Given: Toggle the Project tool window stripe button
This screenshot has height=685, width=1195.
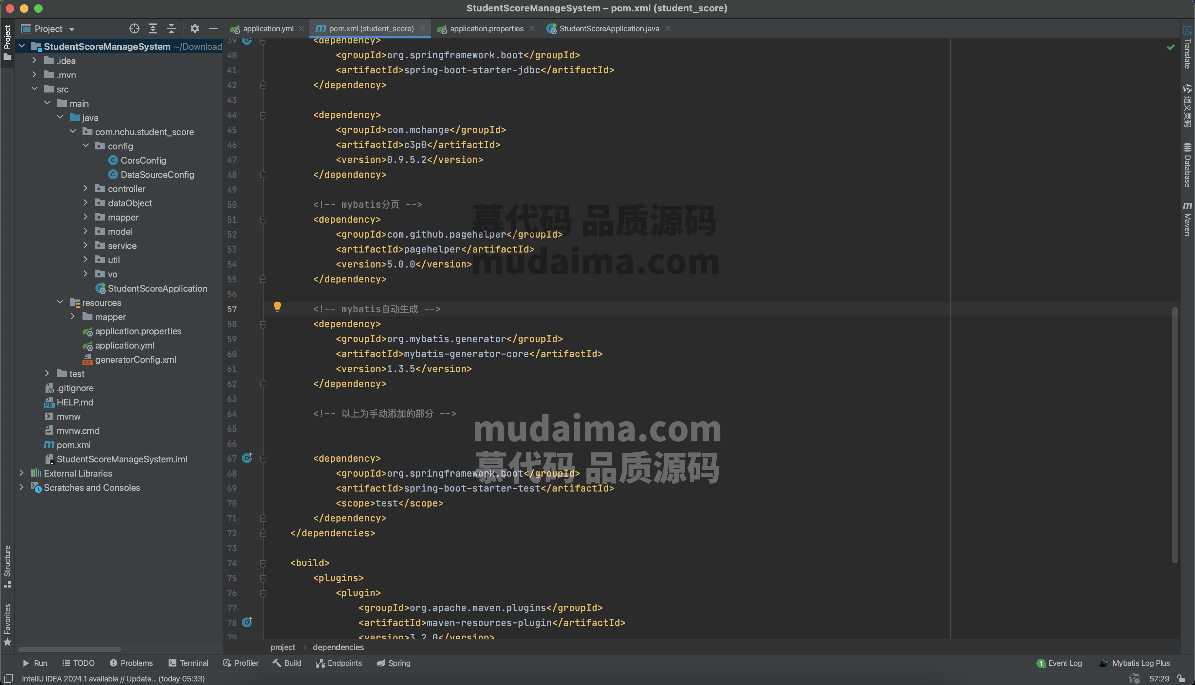Looking at the screenshot, I should tap(7, 43).
